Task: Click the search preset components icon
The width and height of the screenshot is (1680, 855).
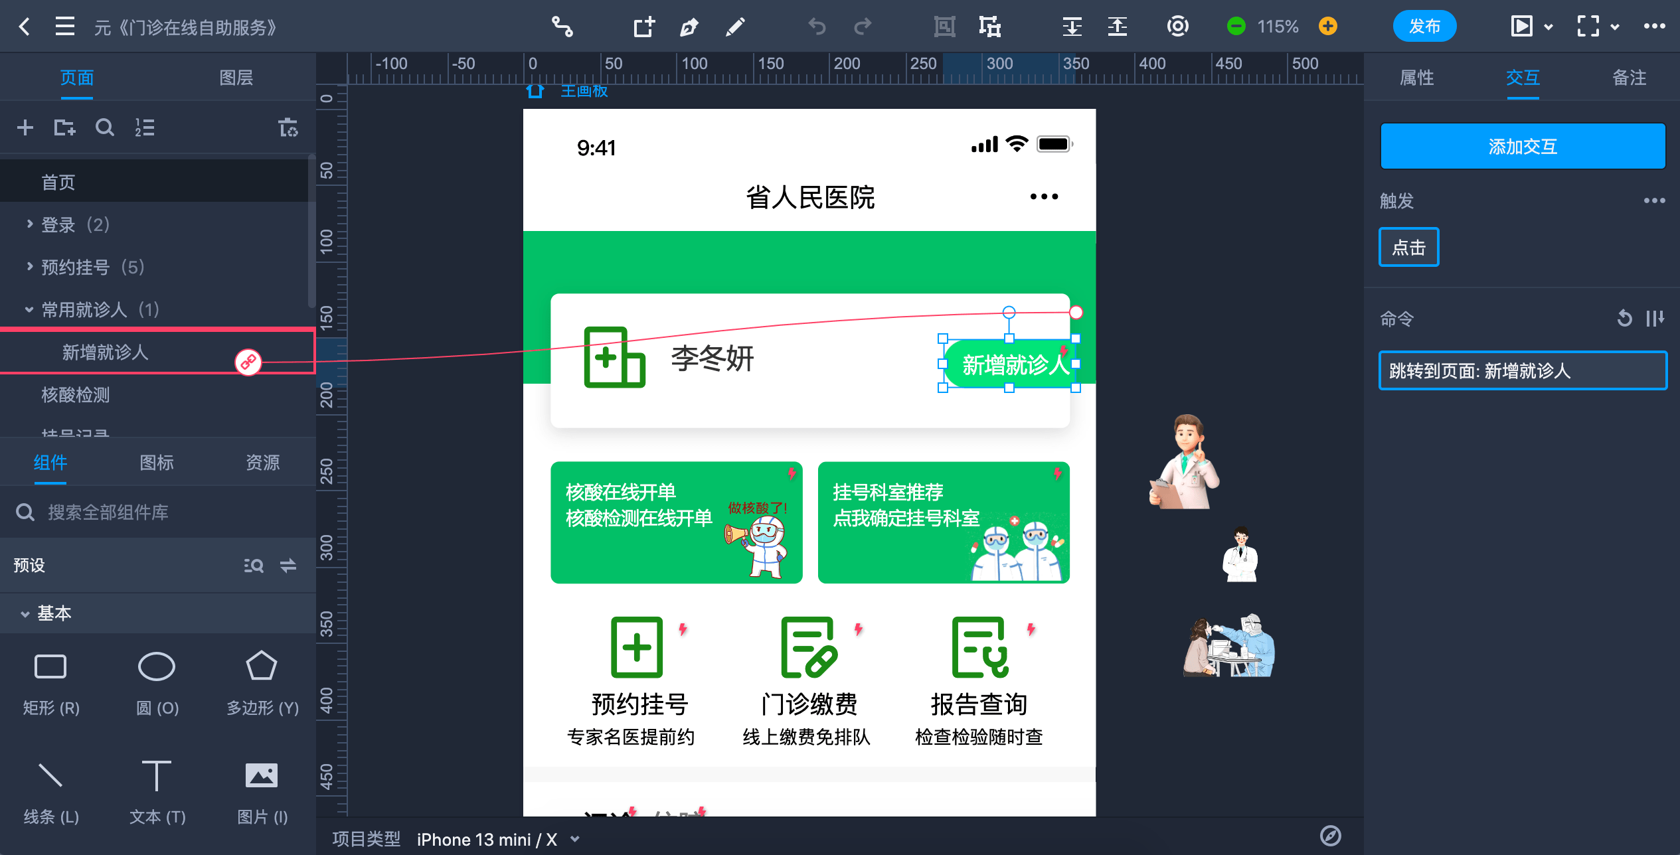Action: (x=254, y=566)
